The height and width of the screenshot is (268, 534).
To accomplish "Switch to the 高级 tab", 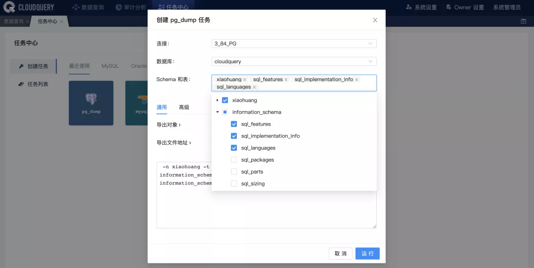I will click(x=184, y=107).
